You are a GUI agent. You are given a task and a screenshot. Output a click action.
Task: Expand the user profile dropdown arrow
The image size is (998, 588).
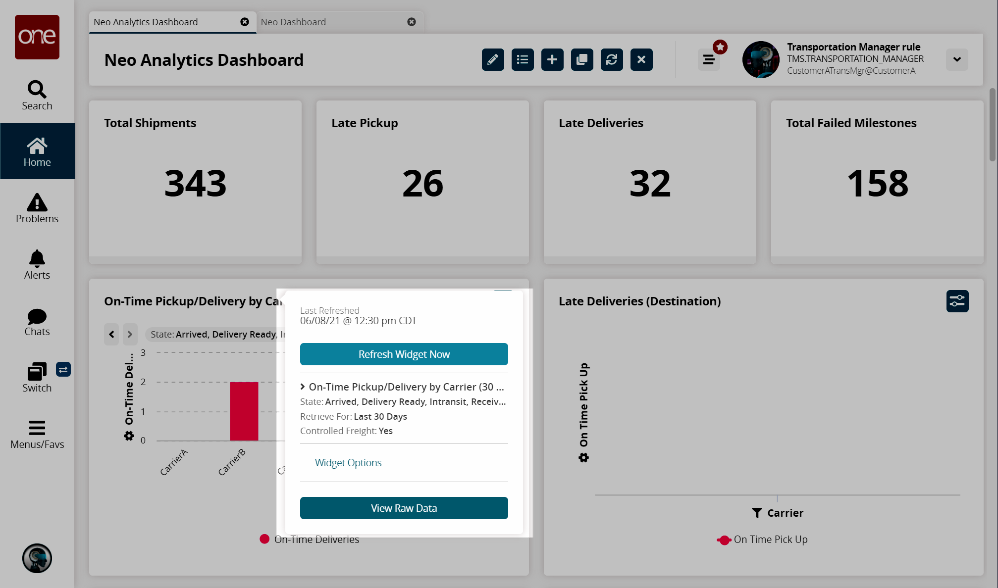[957, 59]
